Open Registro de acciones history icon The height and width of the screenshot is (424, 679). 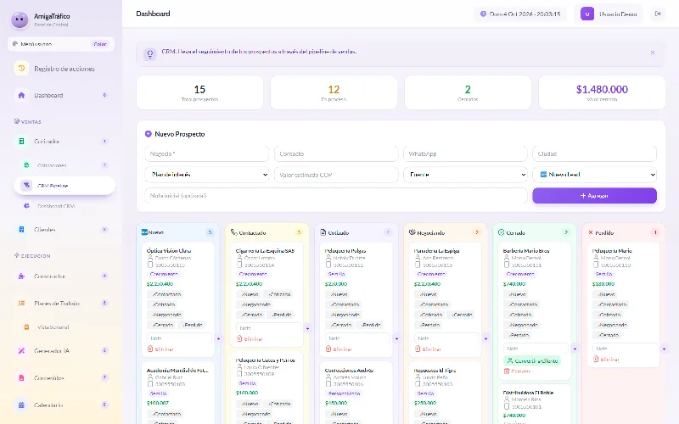[21, 69]
